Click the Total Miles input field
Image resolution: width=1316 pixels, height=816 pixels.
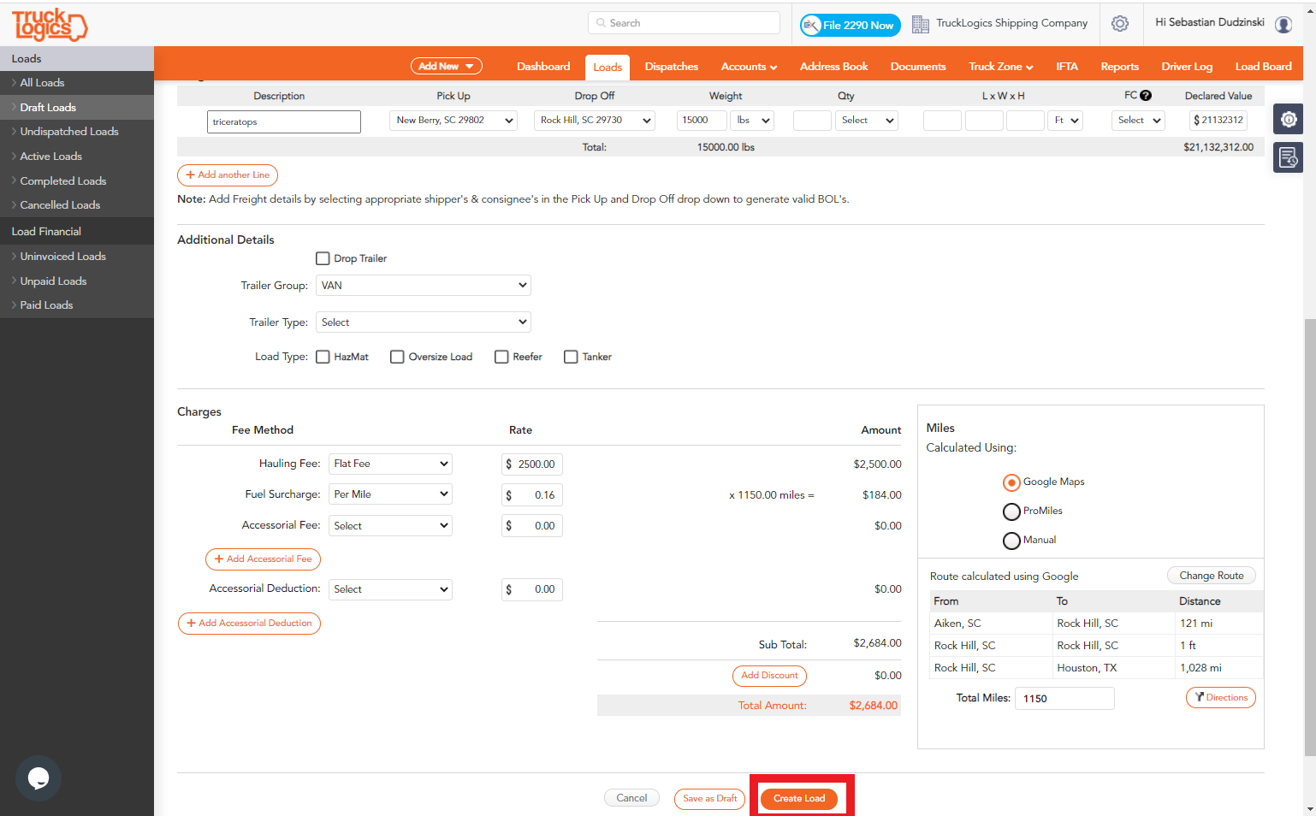(x=1064, y=699)
